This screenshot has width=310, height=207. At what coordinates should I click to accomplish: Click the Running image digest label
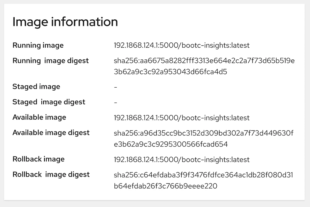pyautogui.click(x=50, y=61)
